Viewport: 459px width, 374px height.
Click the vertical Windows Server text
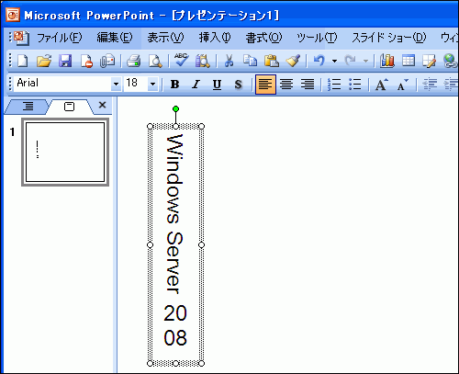point(174,214)
